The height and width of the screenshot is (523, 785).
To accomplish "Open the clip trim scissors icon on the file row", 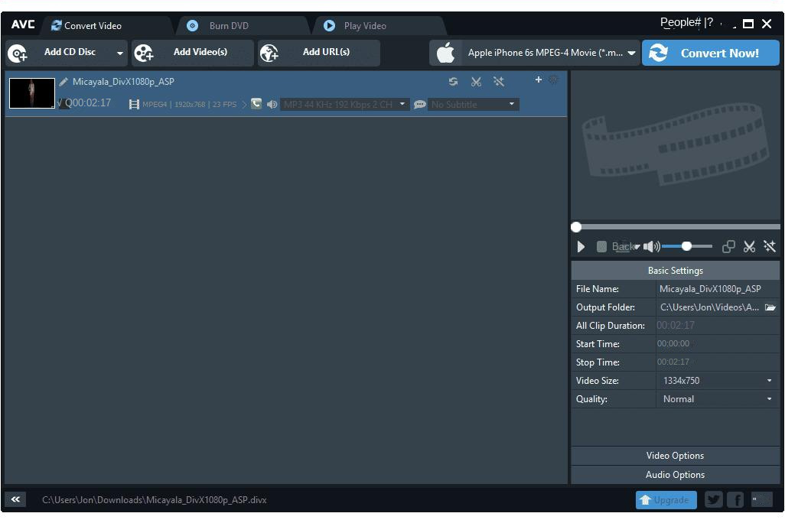I will click(476, 81).
